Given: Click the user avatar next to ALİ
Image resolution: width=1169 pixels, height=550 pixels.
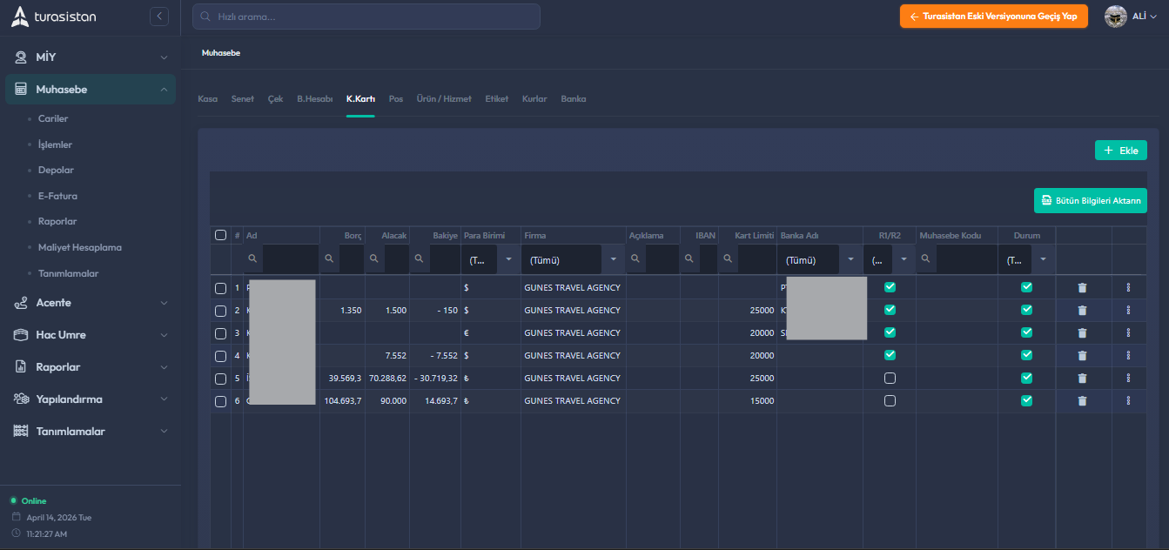Looking at the screenshot, I should [x=1116, y=16].
